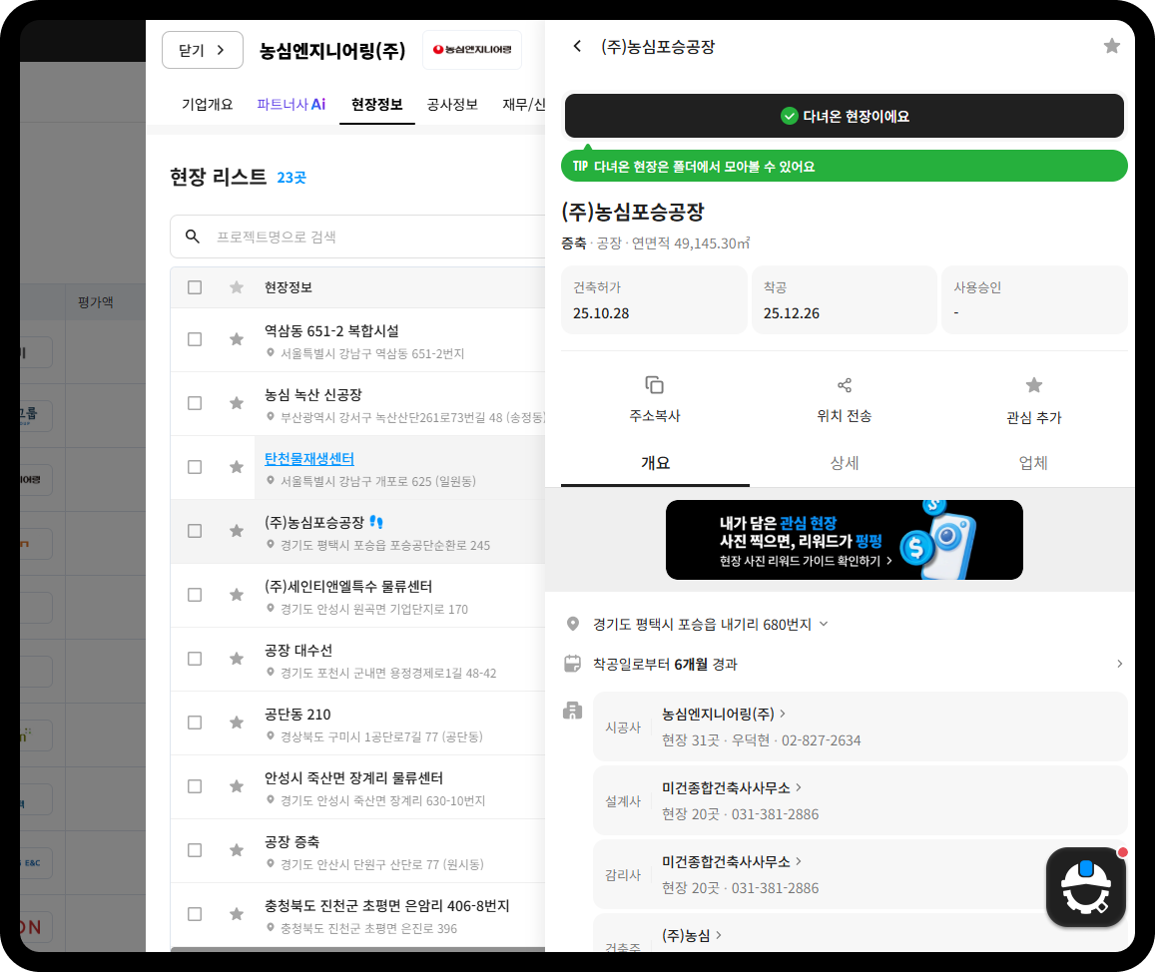
Task: Star the 공장 증축 row
Action: point(237,850)
